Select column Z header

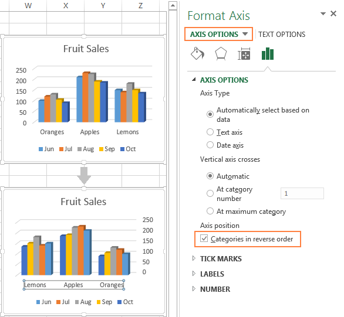click(x=141, y=5)
